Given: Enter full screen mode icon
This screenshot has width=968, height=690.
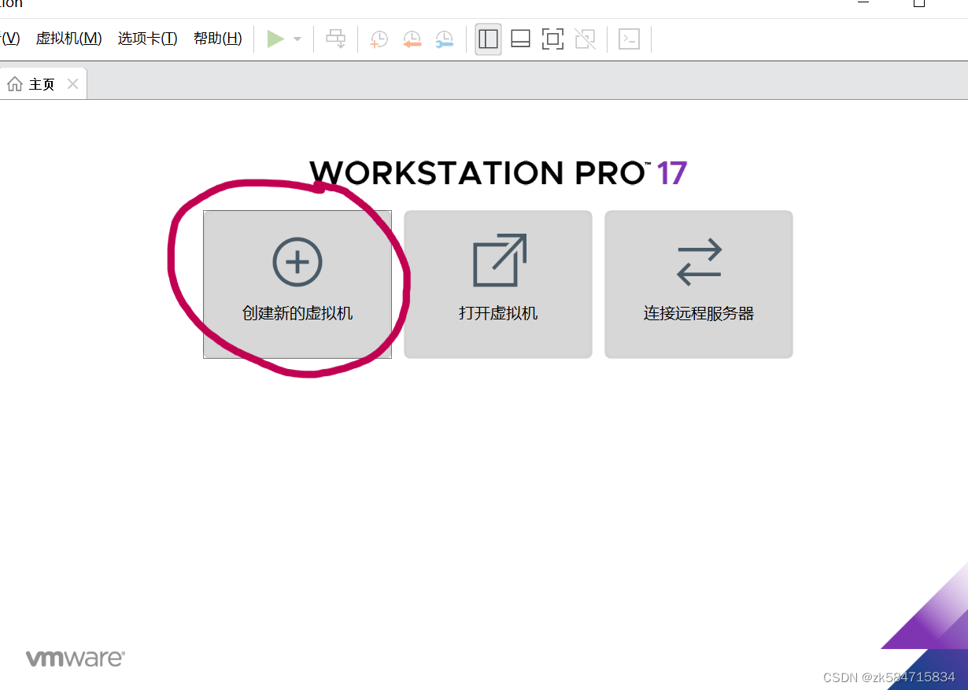Looking at the screenshot, I should click(552, 39).
